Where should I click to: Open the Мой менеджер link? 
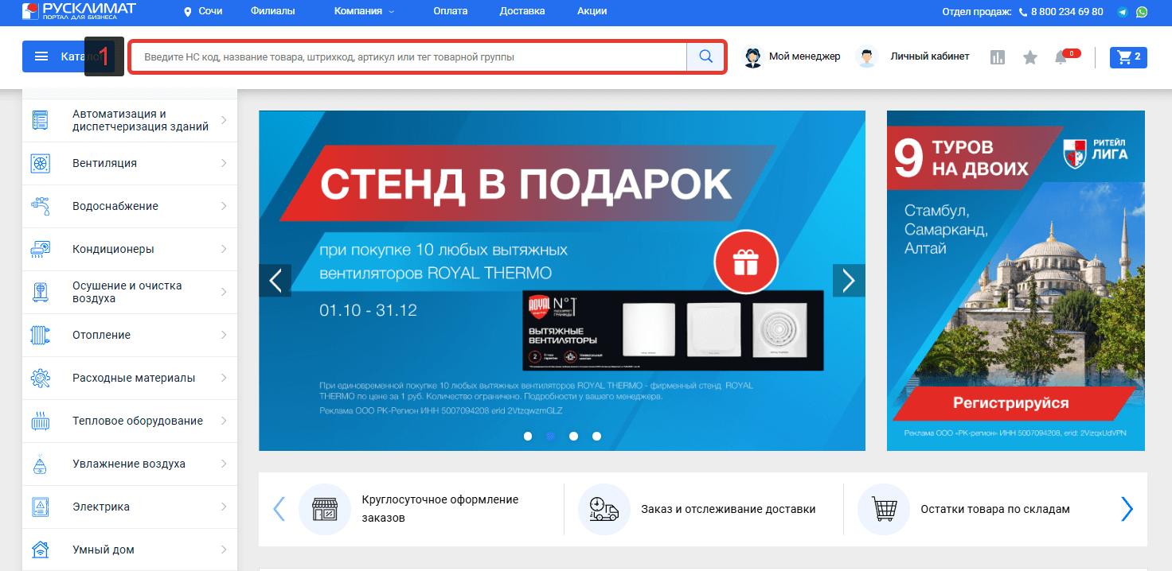804,56
